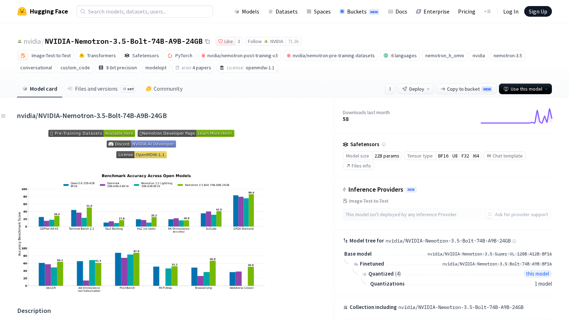Select the Image-Text-to-Text task tag
Viewport: 569px width, 320px height.
pyautogui.click(x=46, y=55)
